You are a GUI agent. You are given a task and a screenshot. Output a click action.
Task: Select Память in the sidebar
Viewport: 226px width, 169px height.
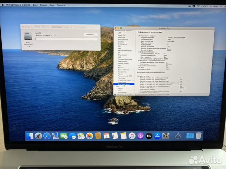click(x=120, y=74)
